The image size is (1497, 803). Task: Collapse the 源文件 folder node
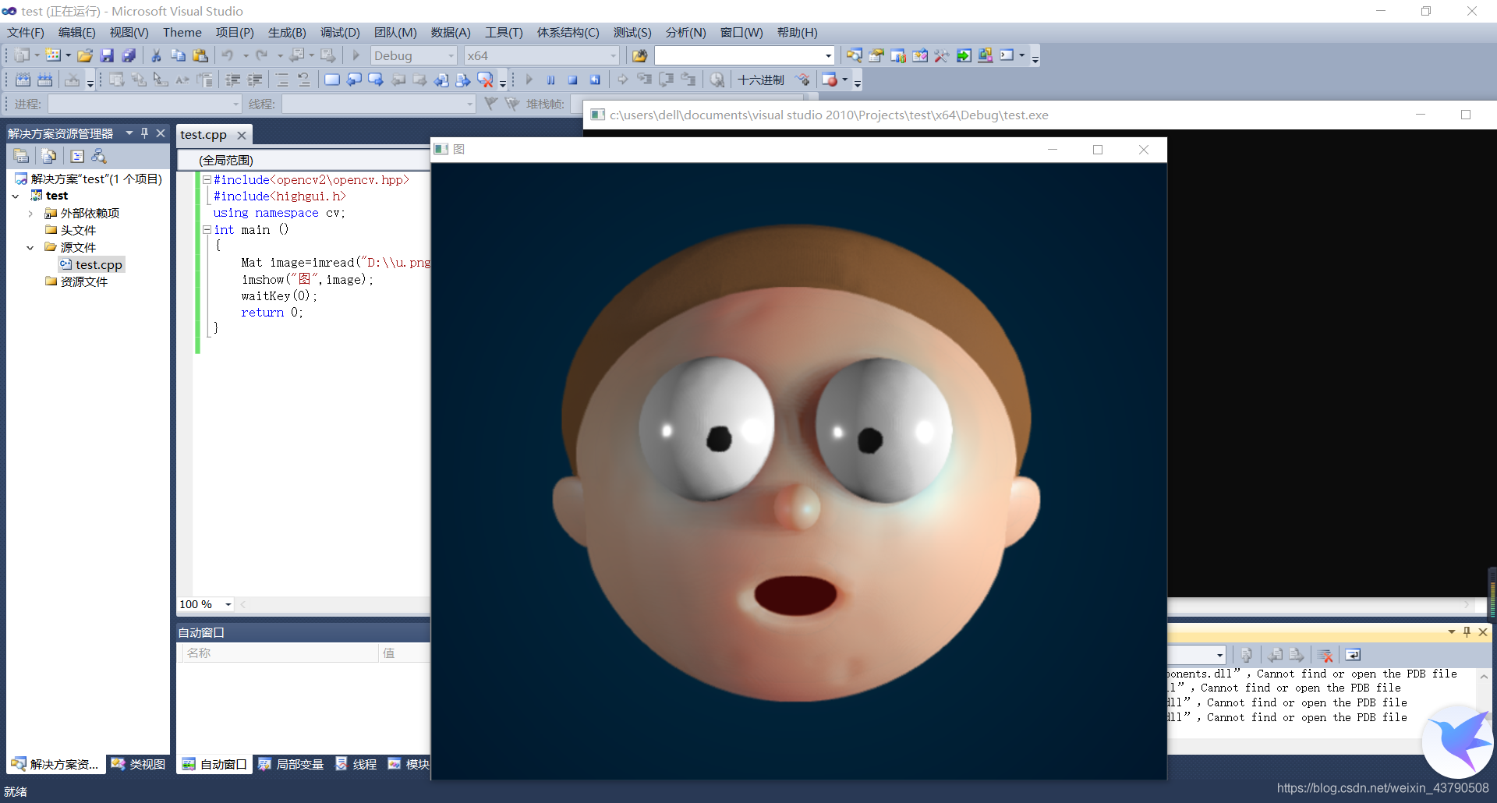30,248
